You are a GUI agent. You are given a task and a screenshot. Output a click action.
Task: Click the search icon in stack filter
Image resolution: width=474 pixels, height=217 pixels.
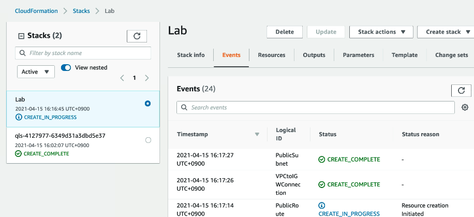(22, 53)
